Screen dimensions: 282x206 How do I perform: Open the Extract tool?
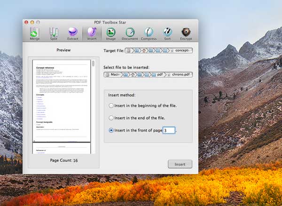coord(73,34)
